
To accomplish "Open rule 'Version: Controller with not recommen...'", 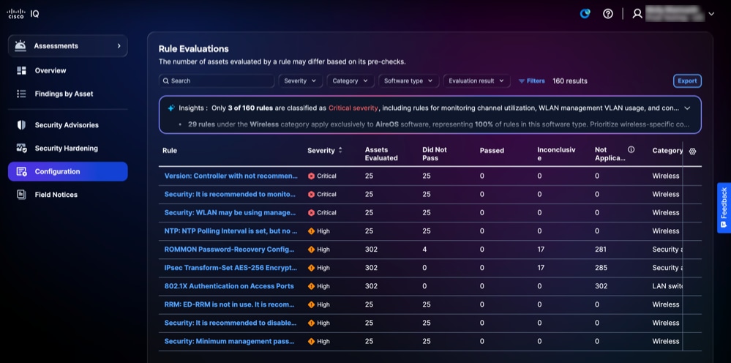I will (x=230, y=176).
